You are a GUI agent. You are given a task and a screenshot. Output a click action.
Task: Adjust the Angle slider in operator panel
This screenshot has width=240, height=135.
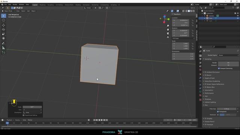(32, 107)
